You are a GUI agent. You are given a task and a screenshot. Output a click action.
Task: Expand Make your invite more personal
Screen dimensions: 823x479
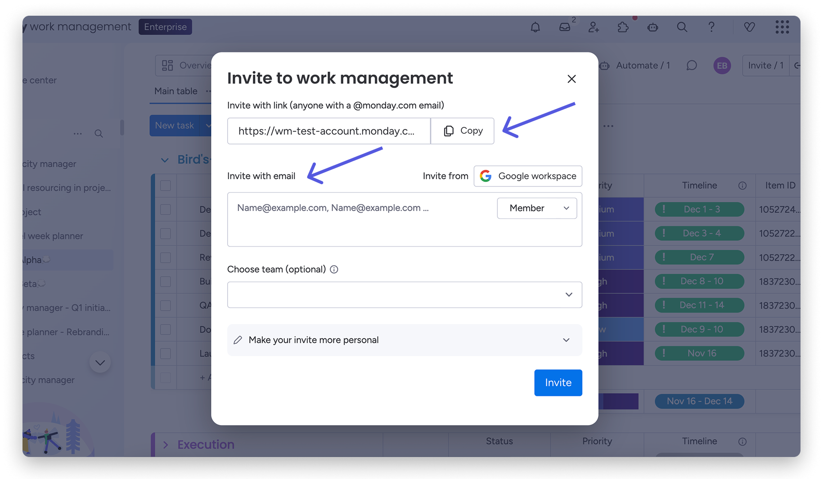tap(405, 340)
